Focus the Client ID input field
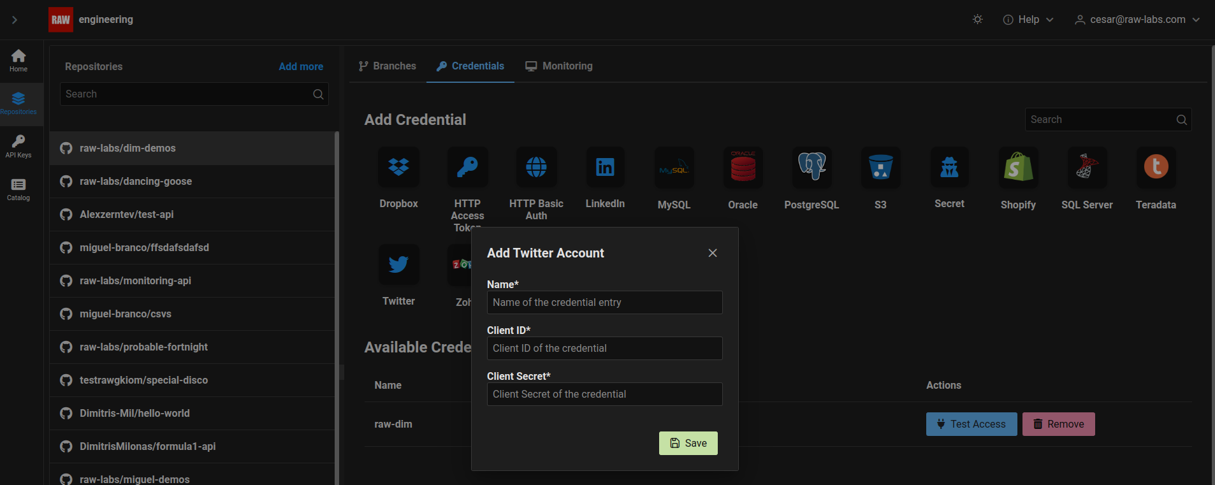Screen dimensions: 1215x485 (x=604, y=349)
